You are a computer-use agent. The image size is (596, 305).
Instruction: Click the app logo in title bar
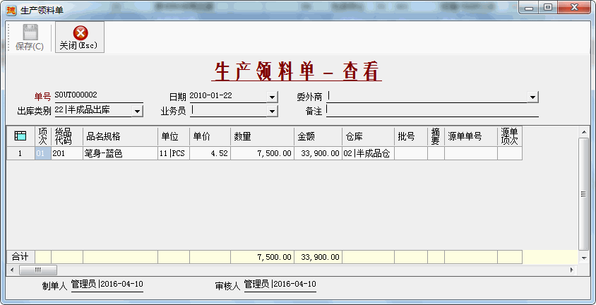(x=12, y=10)
